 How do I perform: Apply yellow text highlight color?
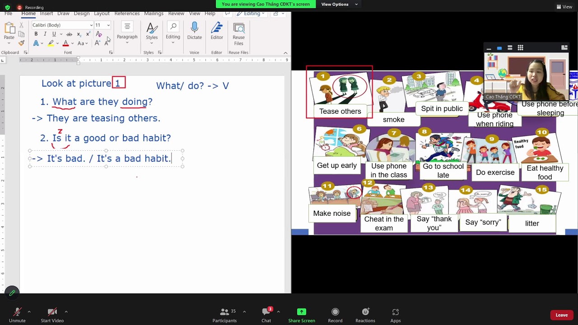tap(51, 43)
